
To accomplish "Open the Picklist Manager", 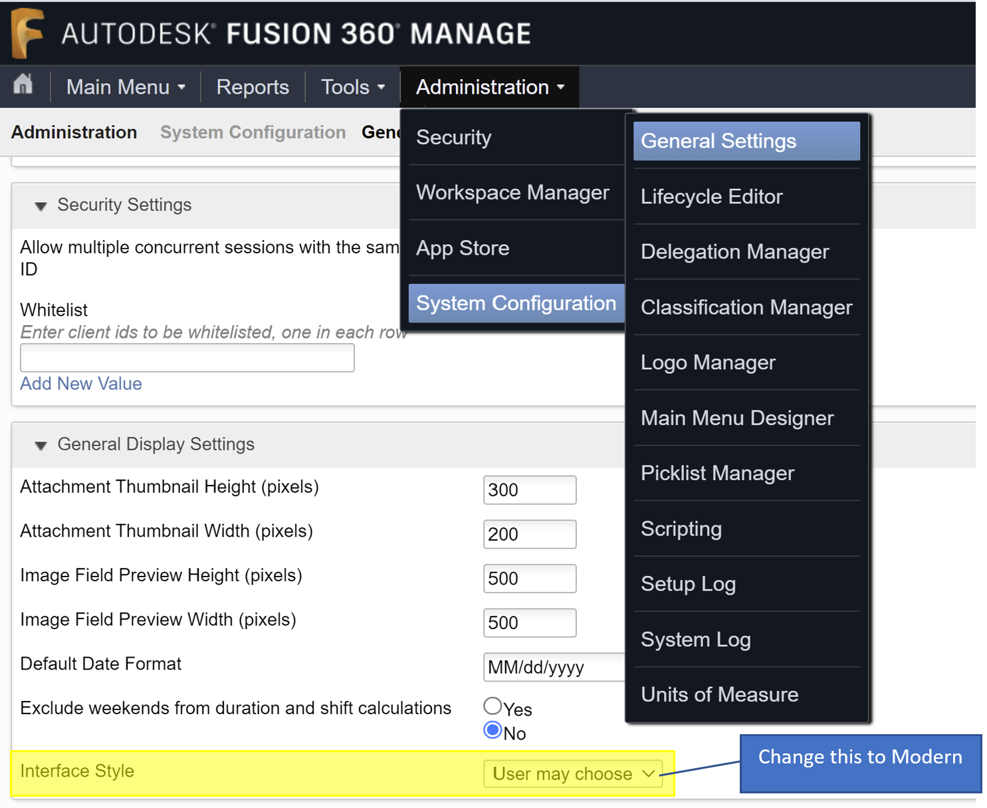I will [717, 473].
